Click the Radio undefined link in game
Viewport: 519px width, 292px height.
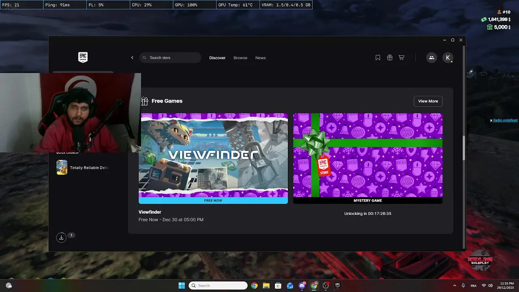[505, 120]
